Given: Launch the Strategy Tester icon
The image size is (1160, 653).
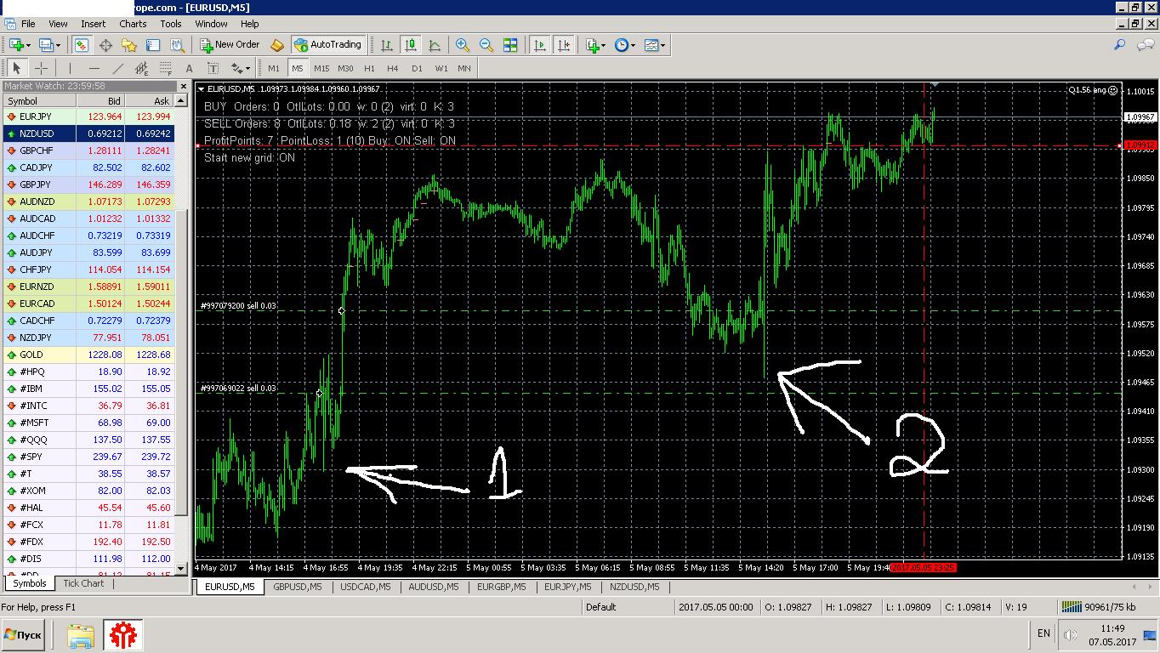Looking at the screenshot, I should [x=177, y=45].
